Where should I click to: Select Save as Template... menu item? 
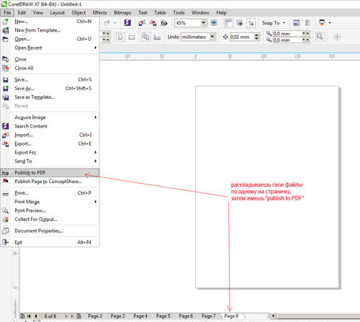point(50,97)
